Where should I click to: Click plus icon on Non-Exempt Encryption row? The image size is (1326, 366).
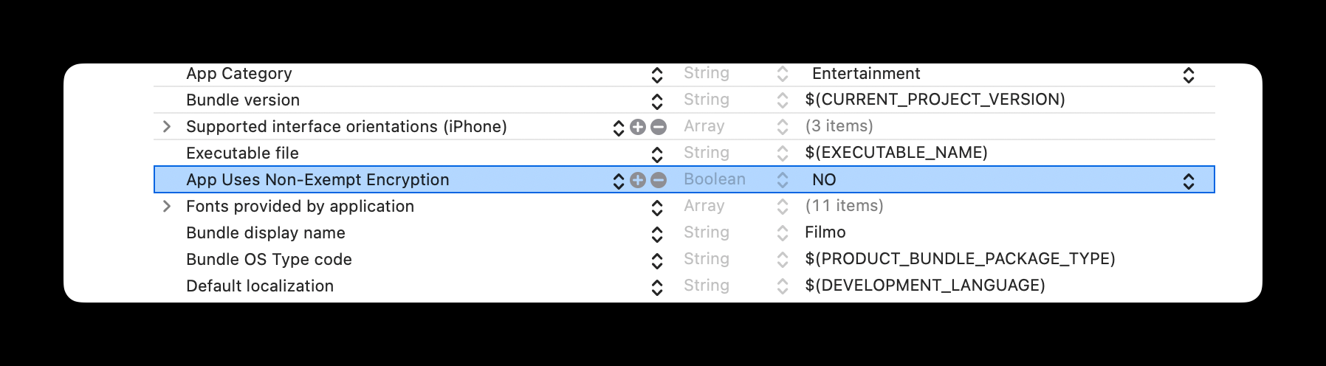(638, 180)
